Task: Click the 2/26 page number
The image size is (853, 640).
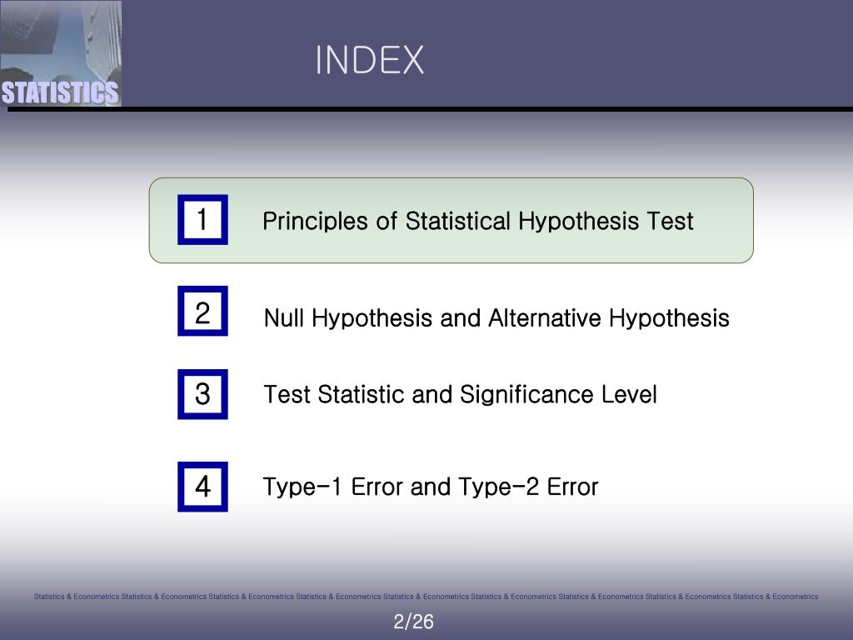Action: [x=413, y=622]
